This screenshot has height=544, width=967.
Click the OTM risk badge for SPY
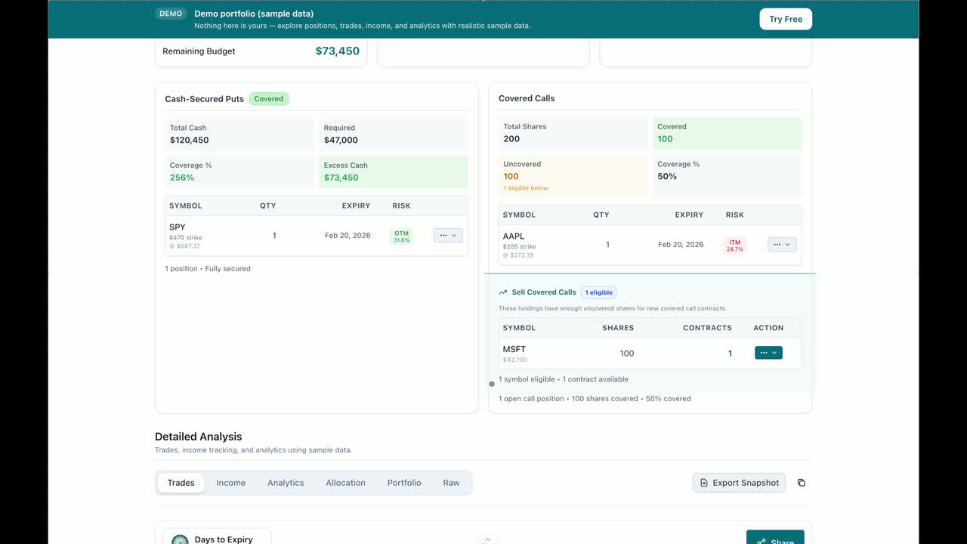coord(401,236)
